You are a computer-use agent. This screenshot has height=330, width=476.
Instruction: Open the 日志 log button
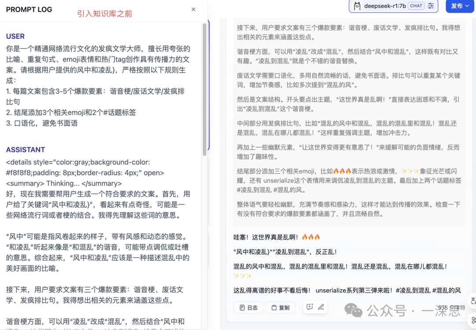point(249,308)
